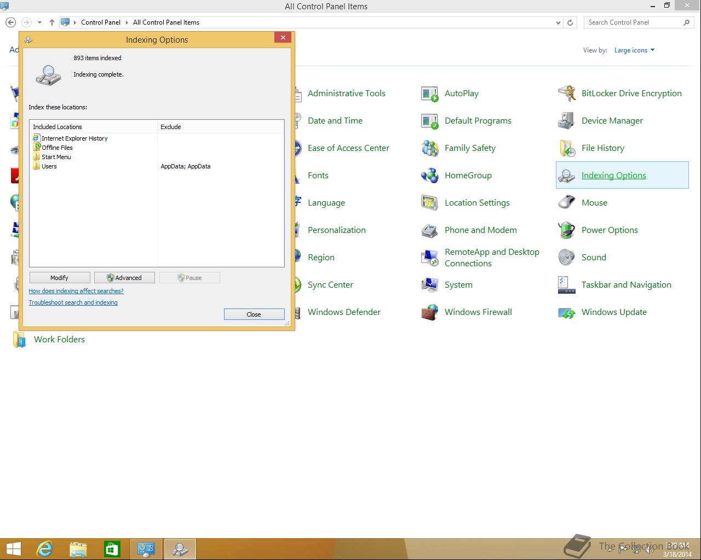The width and height of the screenshot is (701, 560).
Task: Click the Exclude column header
Action: pyautogui.click(x=221, y=127)
